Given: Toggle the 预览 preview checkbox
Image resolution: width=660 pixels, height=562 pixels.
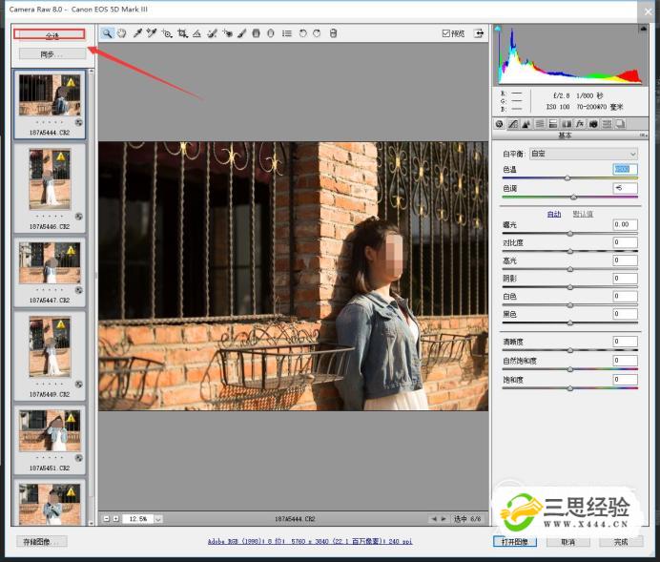Looking at the screenshot, I should pos(446,33).
